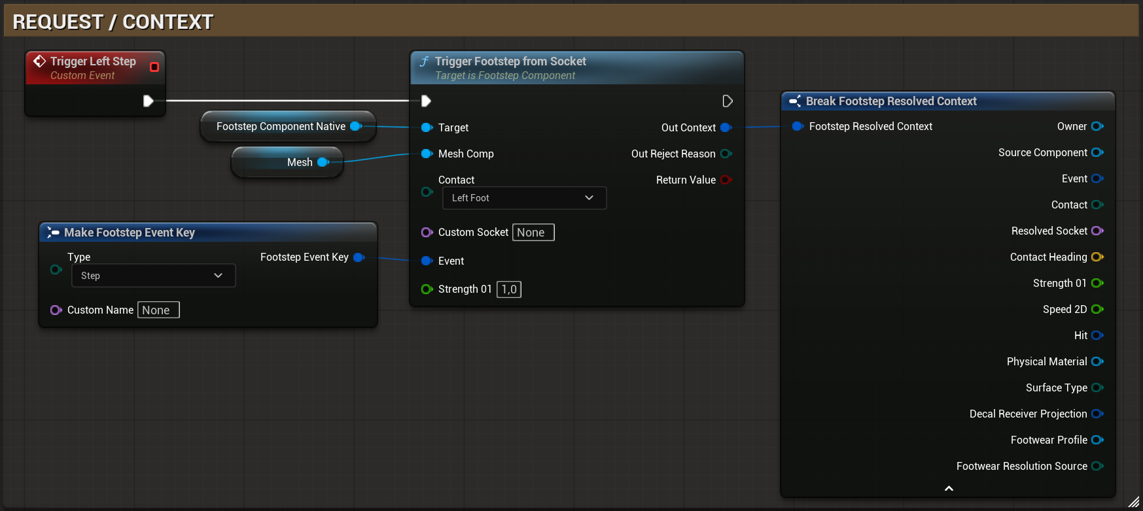The image size is (1143, 511).
Task: Click Footstep Resolved Context input pin
Action: click(798, 126)
